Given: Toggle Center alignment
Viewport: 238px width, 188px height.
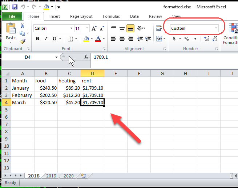Looking at the screenshot, I should click(122, 39).
